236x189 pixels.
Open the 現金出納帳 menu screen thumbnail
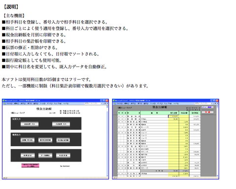[56, 139]
